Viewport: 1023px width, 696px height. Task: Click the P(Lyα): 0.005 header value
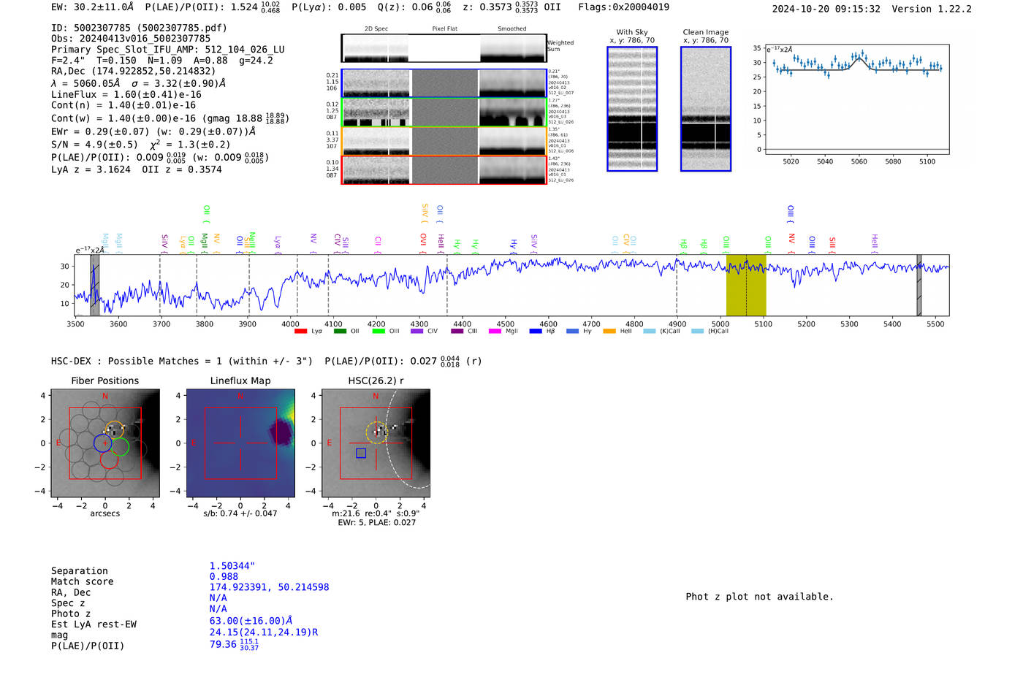(329, 7)
